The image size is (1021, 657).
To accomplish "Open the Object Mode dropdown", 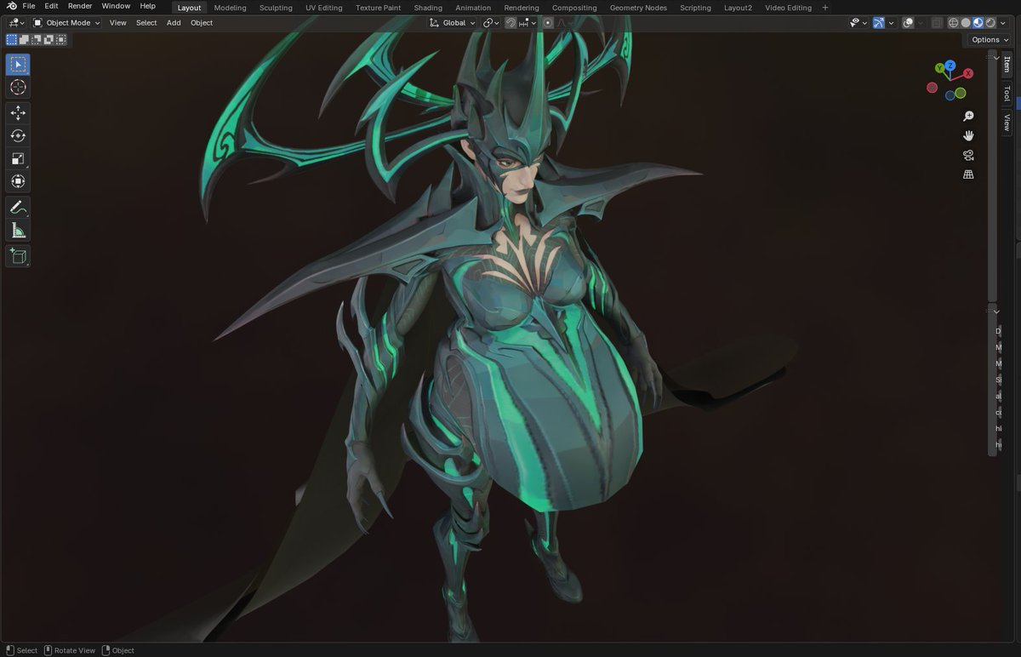I will pyautogui.click(x=66, y=23).
